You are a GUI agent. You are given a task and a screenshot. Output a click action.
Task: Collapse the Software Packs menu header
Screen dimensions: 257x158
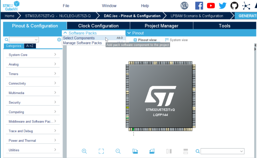65,33
